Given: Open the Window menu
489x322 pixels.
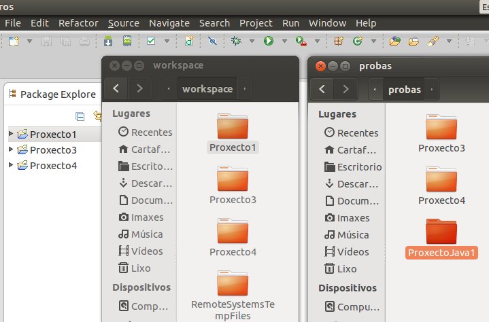Looking at the screenshot, I should point(327,23).
